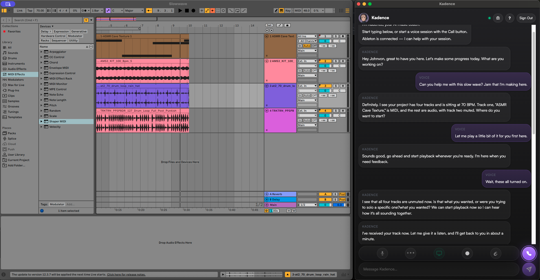Click the Generative filter tag

point(79,32)
